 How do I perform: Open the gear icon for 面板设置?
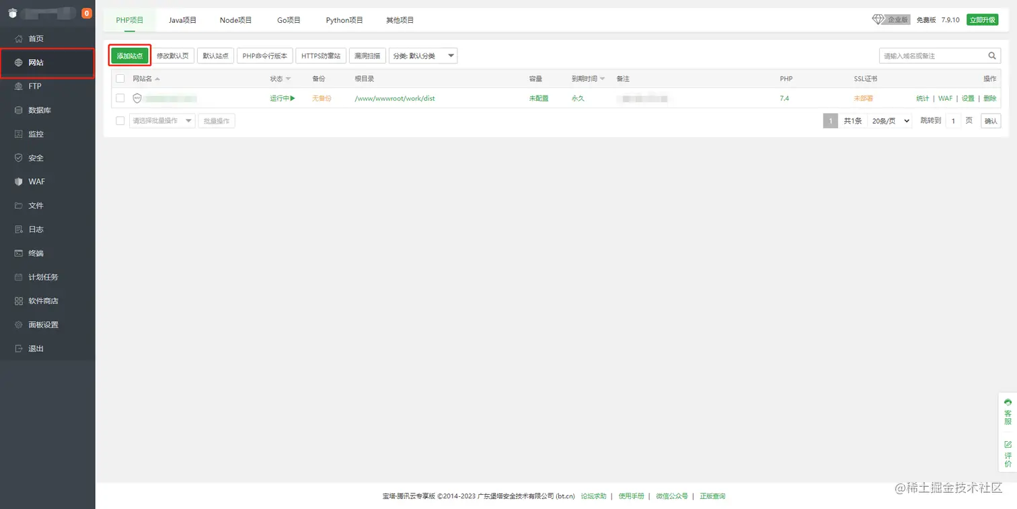coord(19,325)
